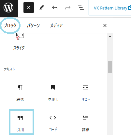Select the pencil Tools icon
The image size is (131, 135).
pyautogui.click(x=42, y=8)
